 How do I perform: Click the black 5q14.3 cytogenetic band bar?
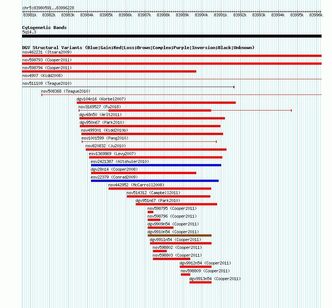[x=172, y=36]
